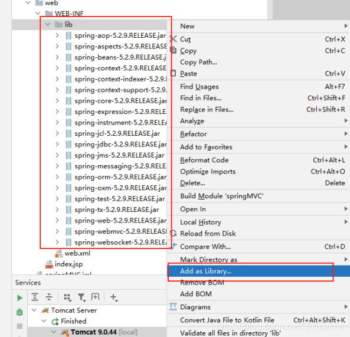
Task: Collapse the Tomcat 9.0.44 node
Action: click(x=54, y=332)
